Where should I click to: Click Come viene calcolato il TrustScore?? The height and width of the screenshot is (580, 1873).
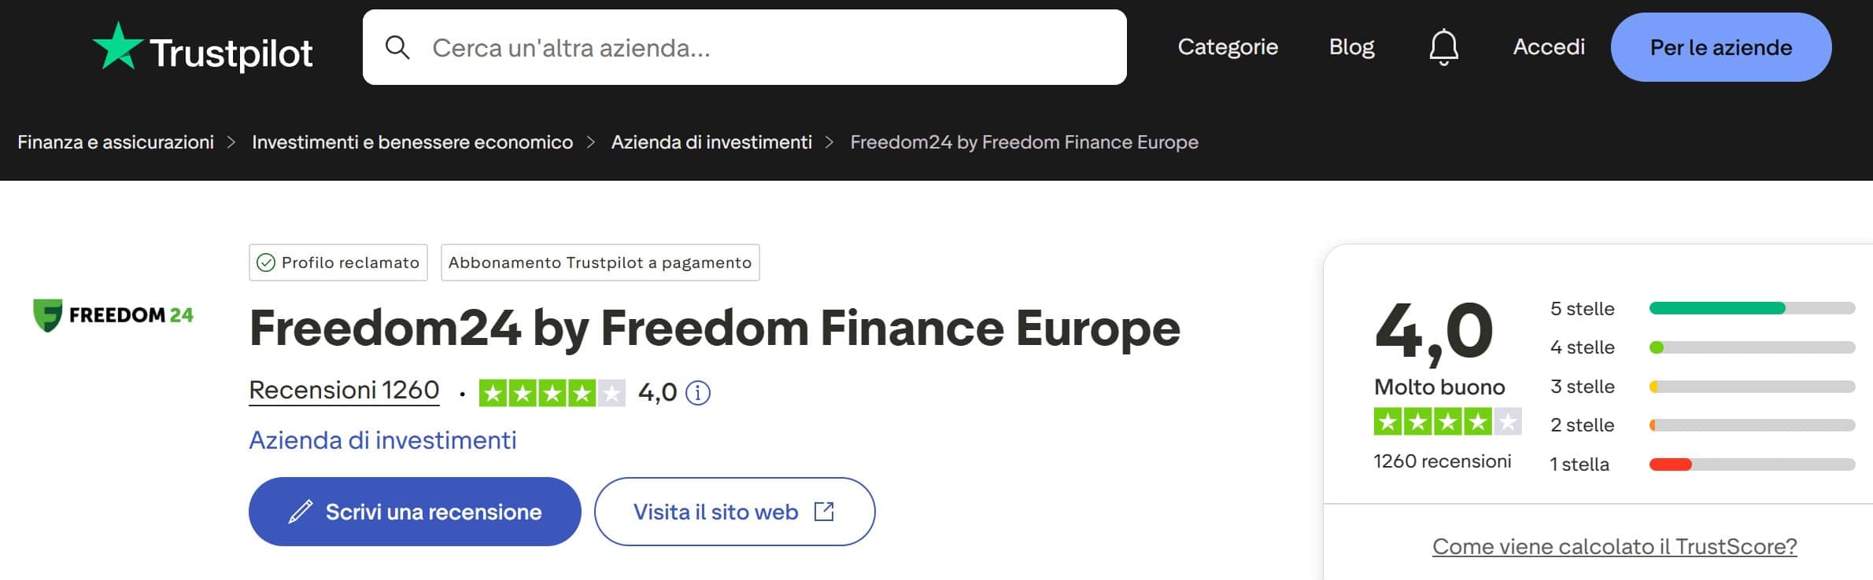(x=1615, y=546)
